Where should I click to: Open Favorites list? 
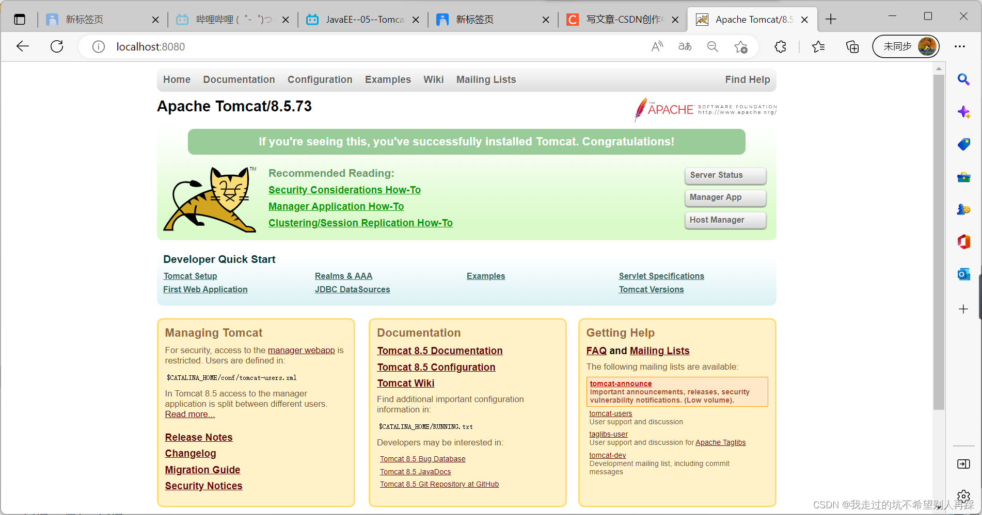[x=818, y=47]
